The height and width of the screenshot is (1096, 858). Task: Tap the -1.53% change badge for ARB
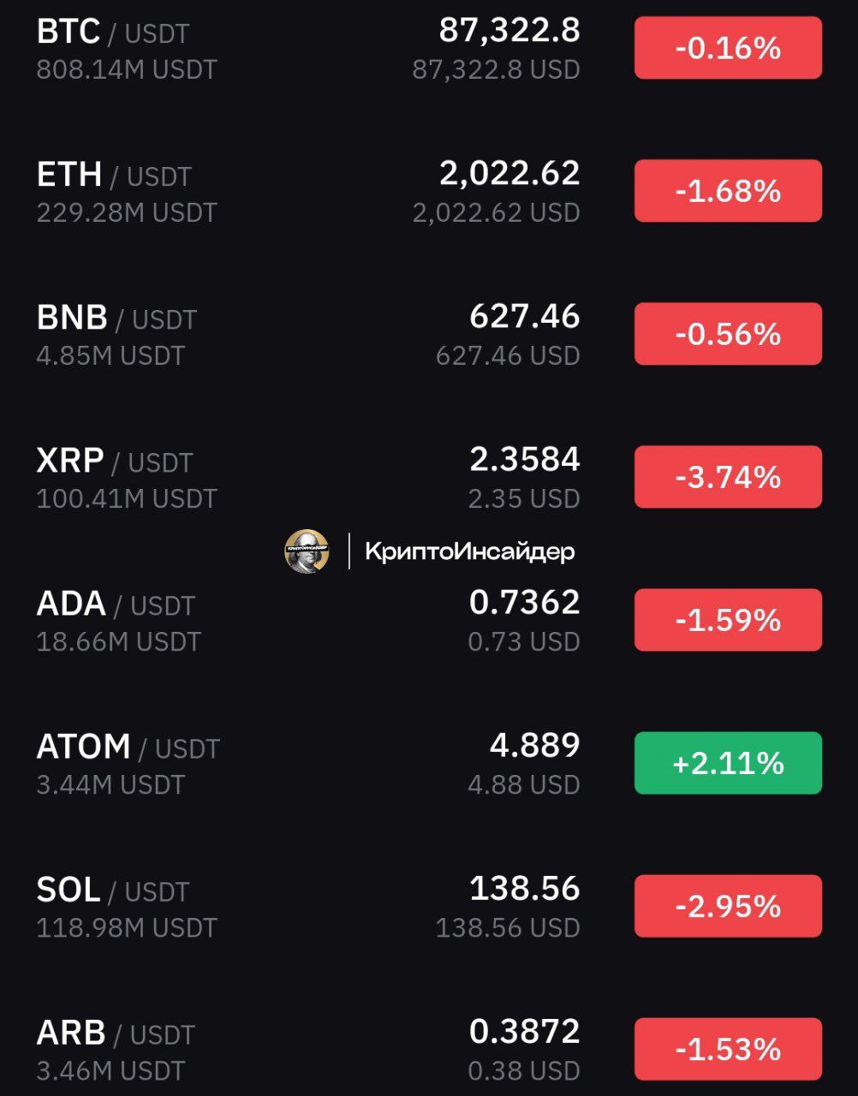coord(728,1049)
